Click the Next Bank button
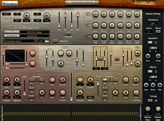Image resolution: width=164 pixels, height=121 pixels. (x=12, y=36)
